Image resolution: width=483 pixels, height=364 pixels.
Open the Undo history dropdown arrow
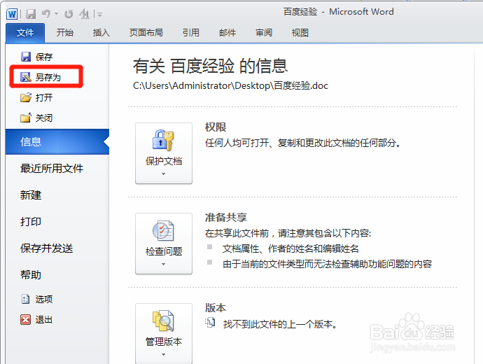56,13
